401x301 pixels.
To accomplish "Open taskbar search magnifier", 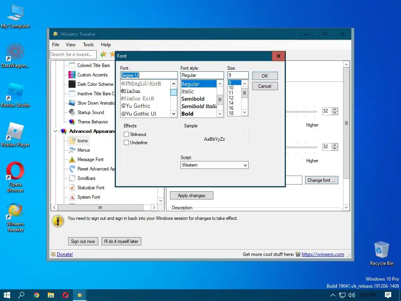I will tap(22, 295).
